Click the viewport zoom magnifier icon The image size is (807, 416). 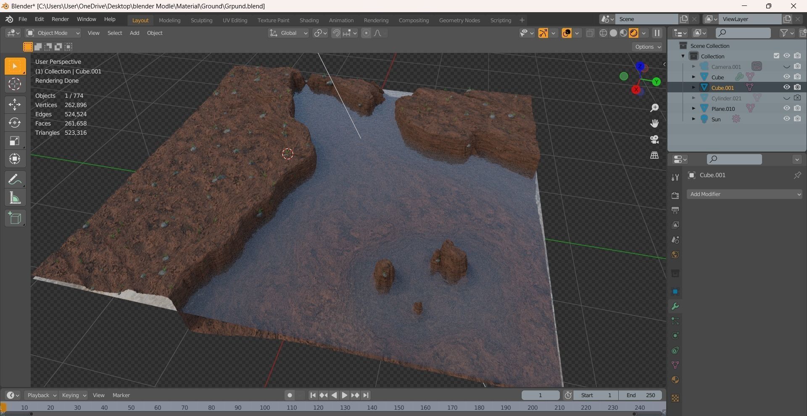[654, 108]
